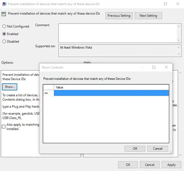The width and height of the screenshot is (184, 171).
Task: Cancel the Show Contents dialog
Action: click(x=158, y=148)
